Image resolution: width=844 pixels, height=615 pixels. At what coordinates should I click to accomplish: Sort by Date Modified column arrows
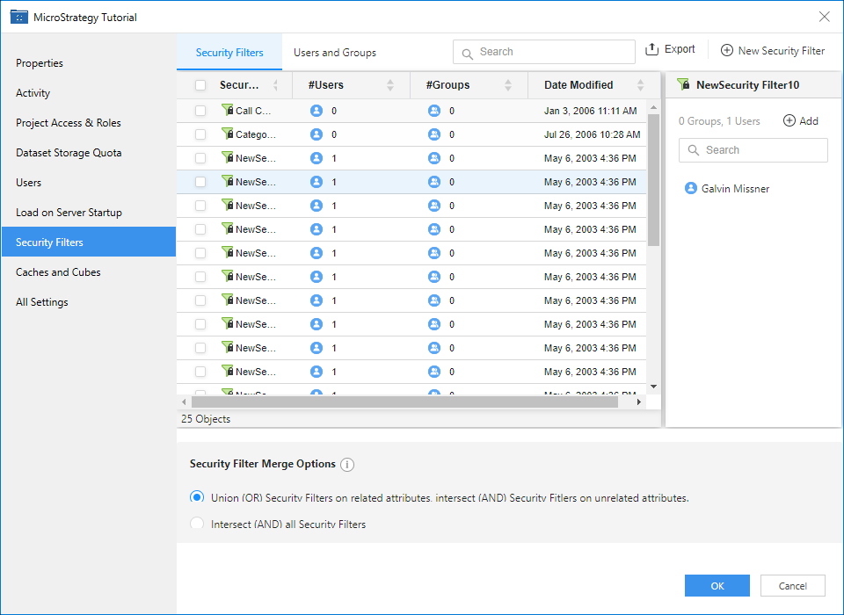click(641, 85)
